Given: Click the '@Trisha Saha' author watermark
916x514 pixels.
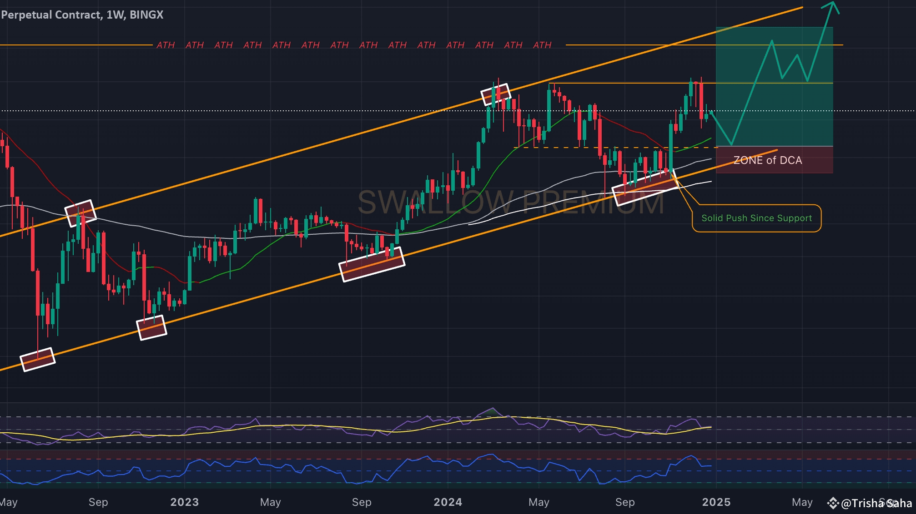Looking at the screenshot, I should pyautogui.click(x=876, y=503).
